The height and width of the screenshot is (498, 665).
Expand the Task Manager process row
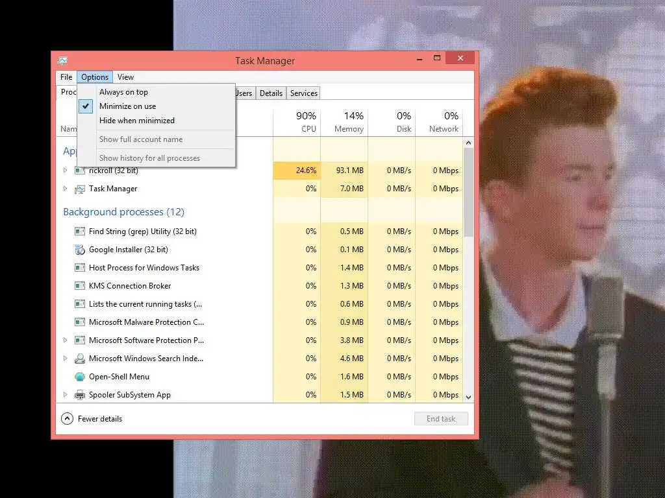66,189
